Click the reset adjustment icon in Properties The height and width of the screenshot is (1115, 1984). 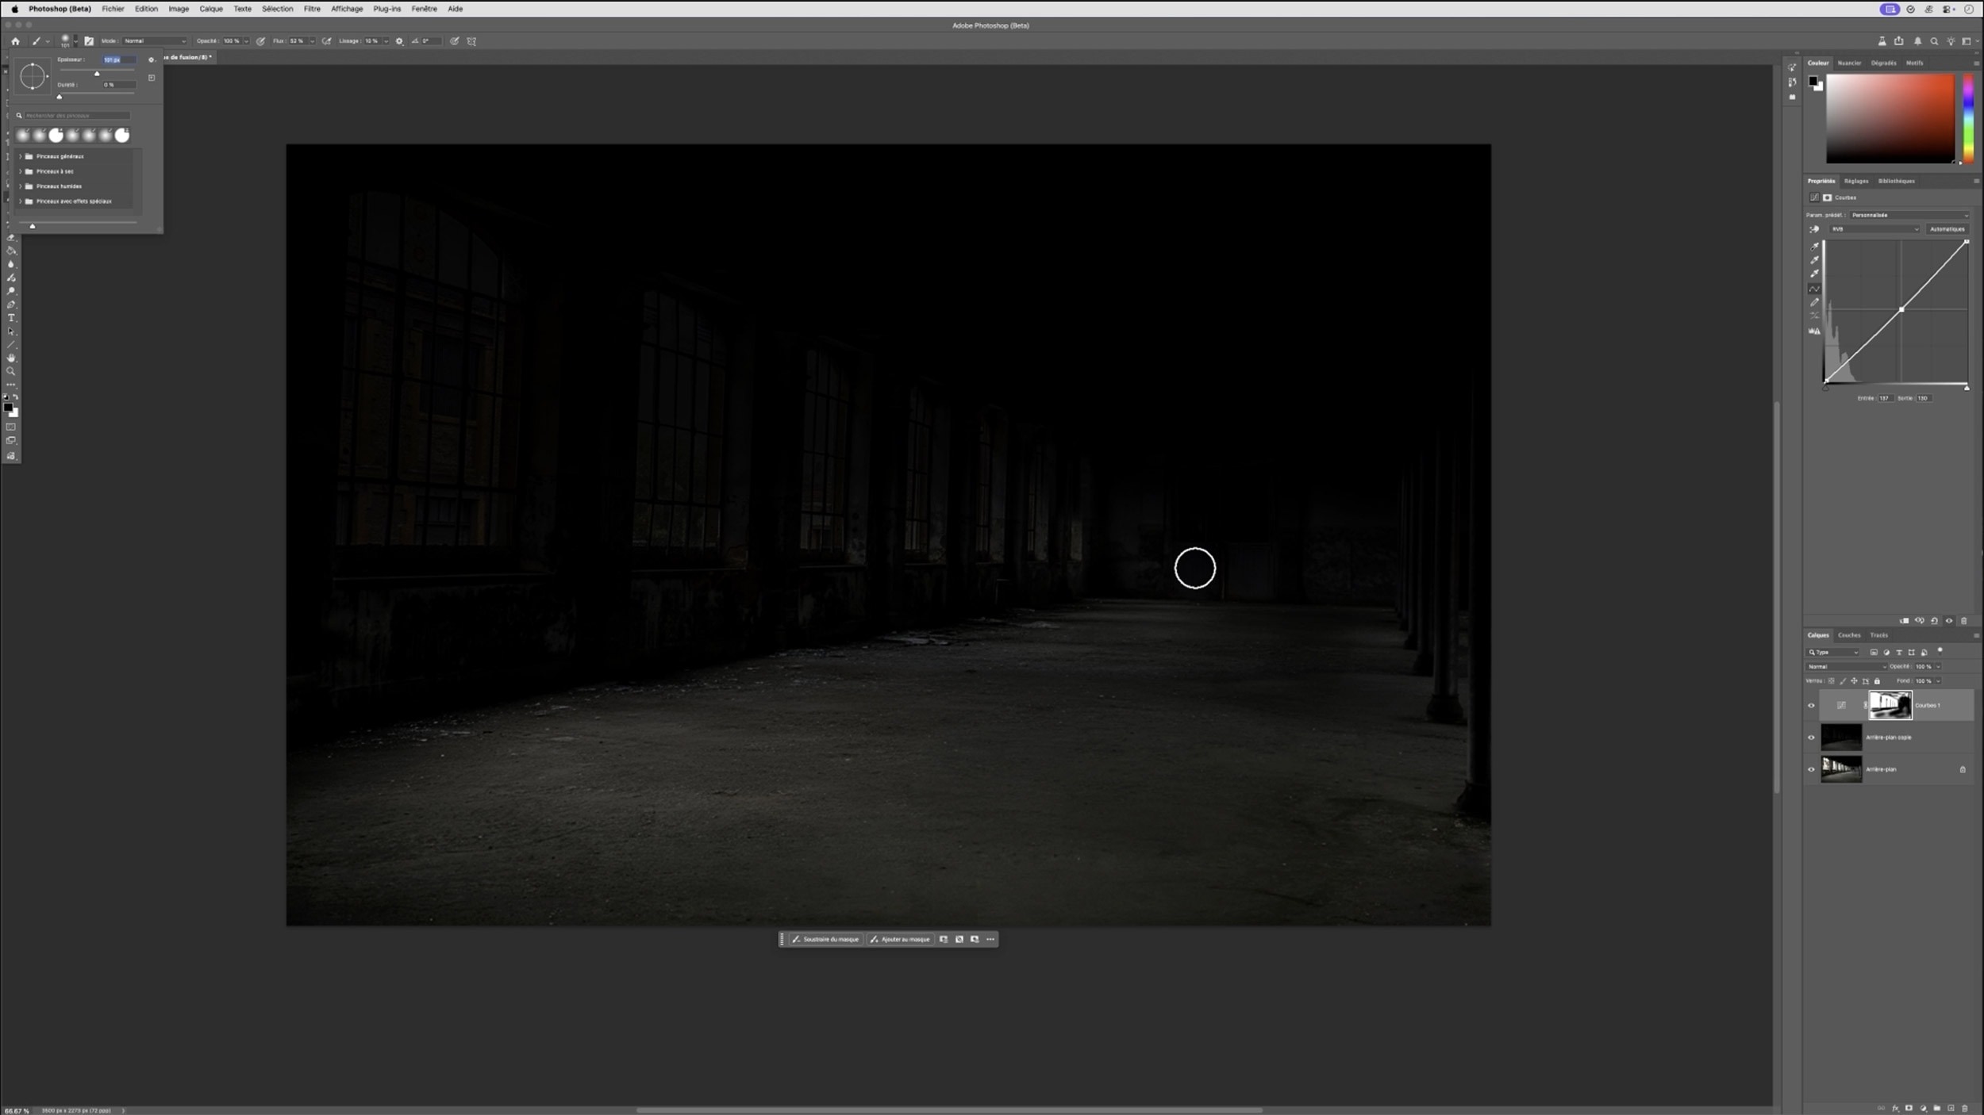1934,621
